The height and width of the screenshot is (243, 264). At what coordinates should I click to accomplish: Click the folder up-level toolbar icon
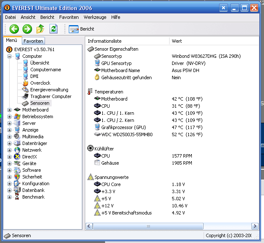[x=40, y=29]
